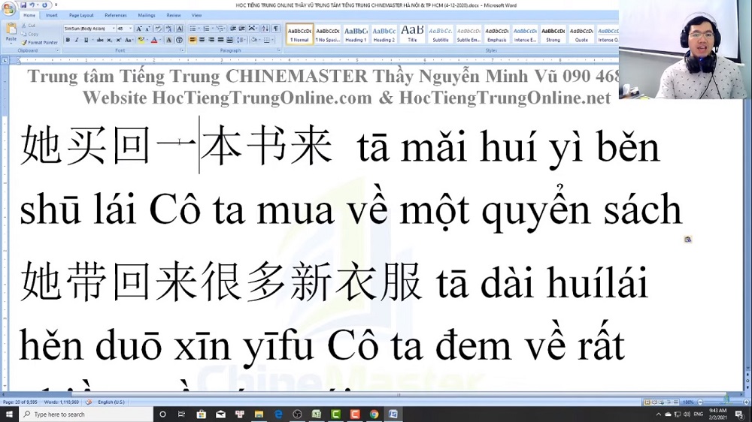Open line spacing options
752x422 pixels.
pos(241,40)
